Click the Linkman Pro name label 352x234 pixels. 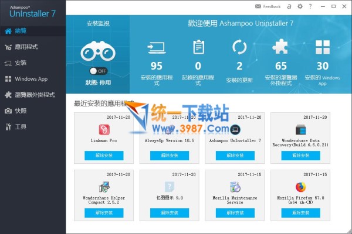(x=104, y=140)
